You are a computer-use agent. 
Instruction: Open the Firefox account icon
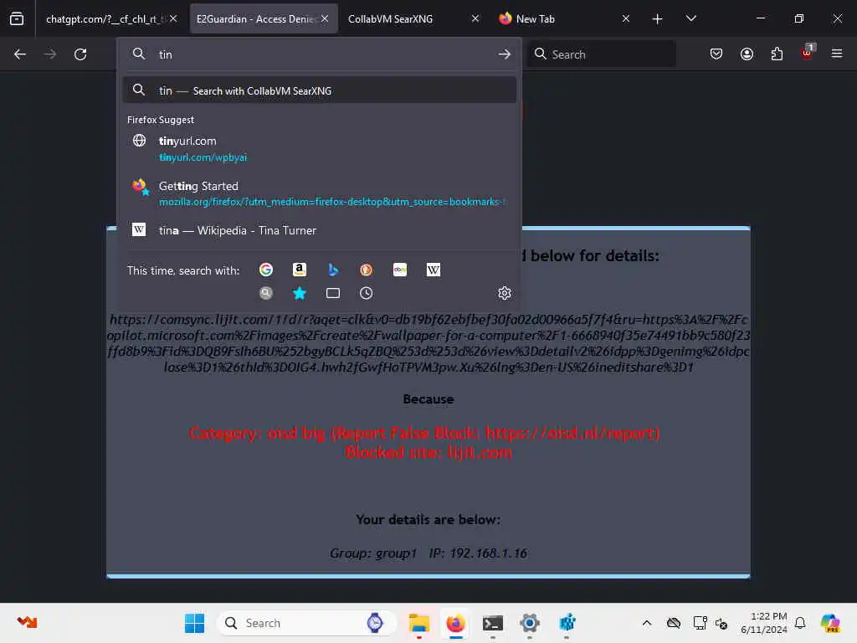(747, 54)
